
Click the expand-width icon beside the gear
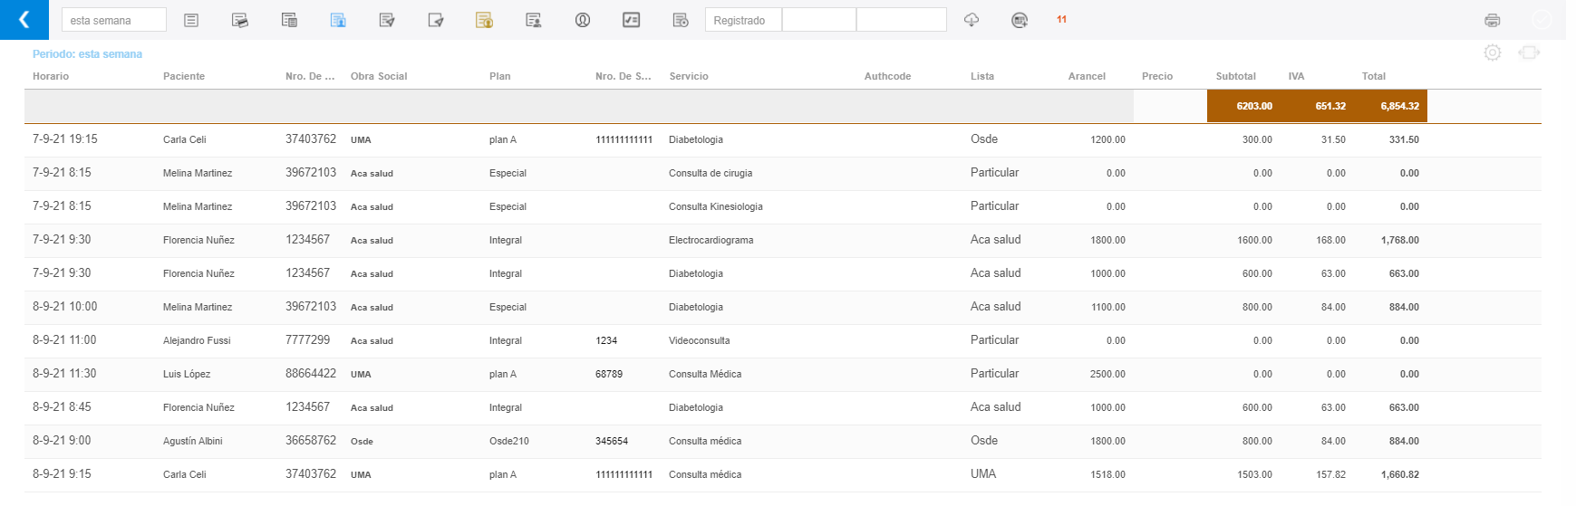coord(1529,53)
